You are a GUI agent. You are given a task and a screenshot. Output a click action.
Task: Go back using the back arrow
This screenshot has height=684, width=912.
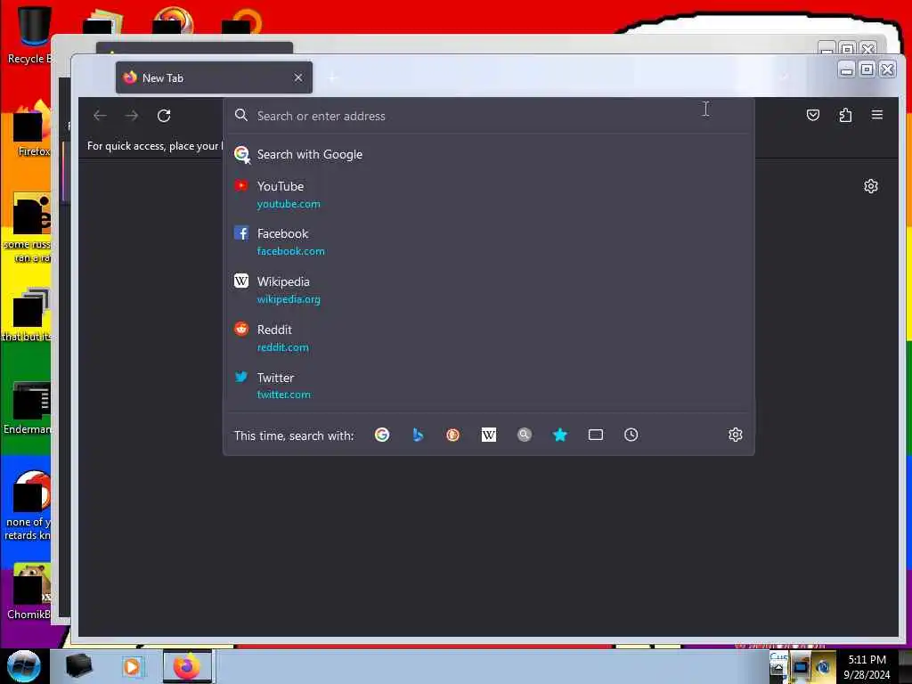[x=100, y=116]
